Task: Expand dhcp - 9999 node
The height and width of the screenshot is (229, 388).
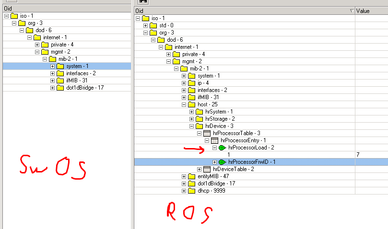Action: (184, 191)
